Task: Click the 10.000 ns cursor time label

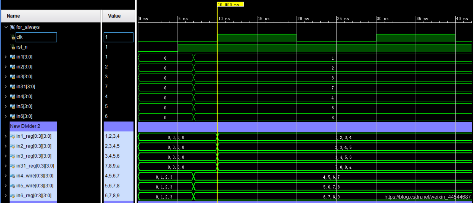Action: (x=230, y=4)
